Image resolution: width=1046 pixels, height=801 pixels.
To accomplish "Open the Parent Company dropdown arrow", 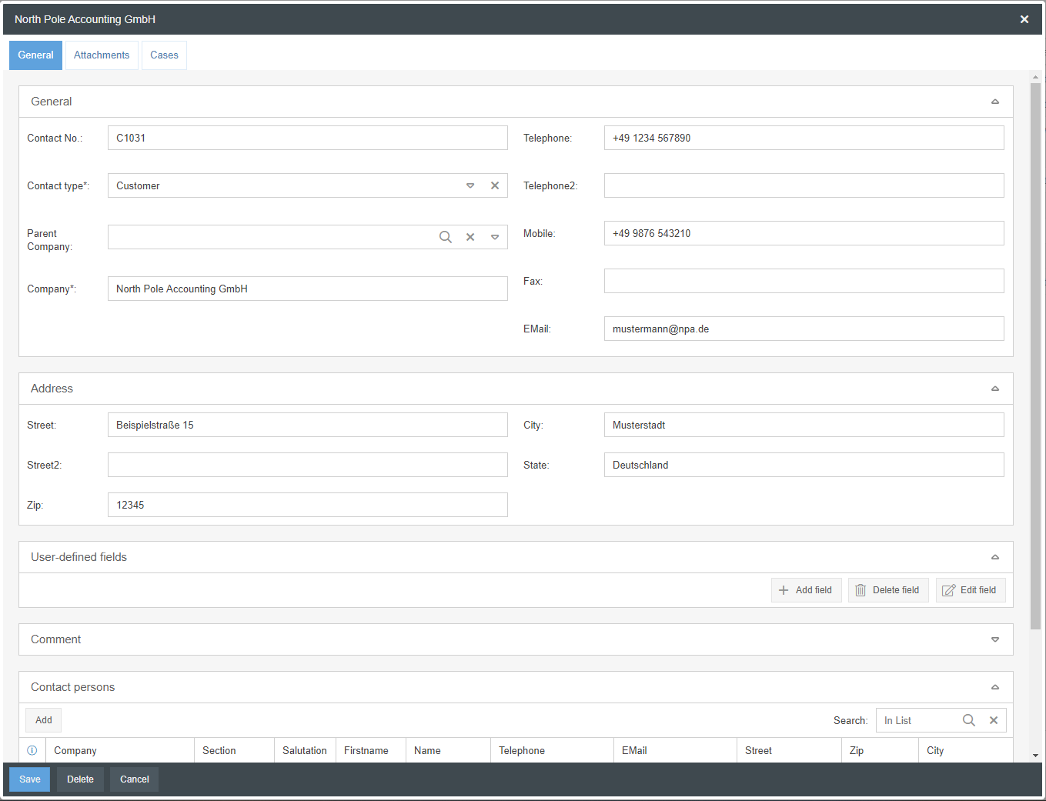I will [495, 237].
